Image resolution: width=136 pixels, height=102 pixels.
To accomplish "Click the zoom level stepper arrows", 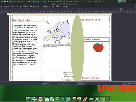I will 49,83.
